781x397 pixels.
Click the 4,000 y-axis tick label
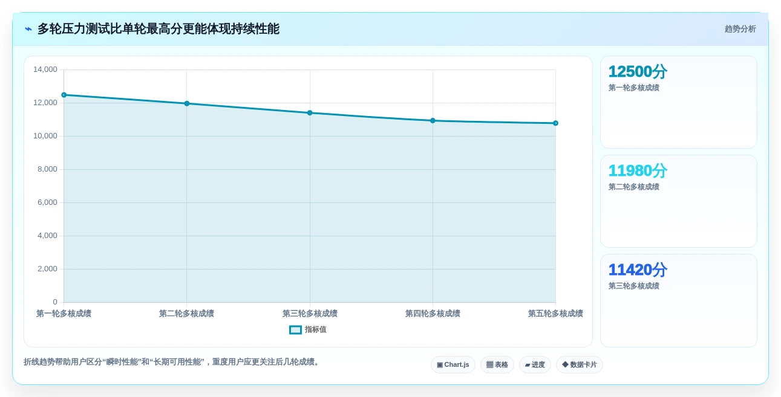[47, 236]
